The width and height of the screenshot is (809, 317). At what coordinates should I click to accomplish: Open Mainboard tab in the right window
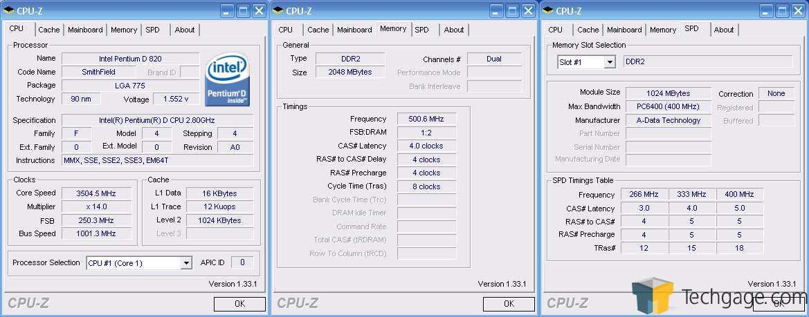coord(624,30)
